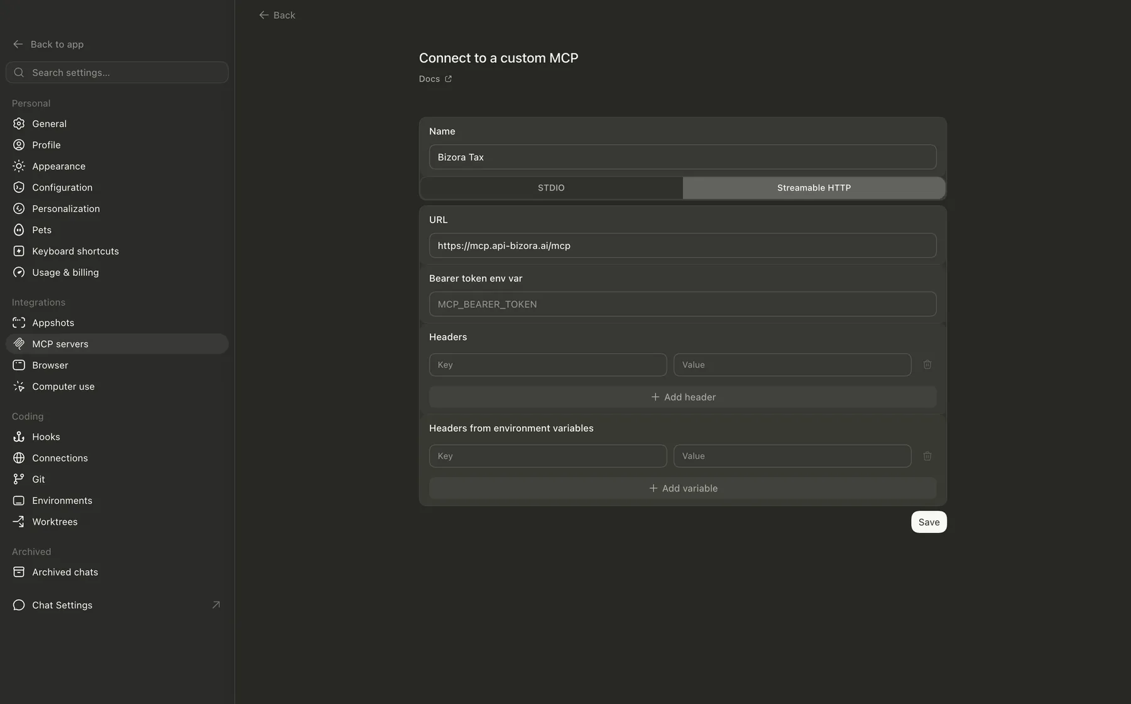
Task: Click the Connections globe icon
Action: coord(19,458)
